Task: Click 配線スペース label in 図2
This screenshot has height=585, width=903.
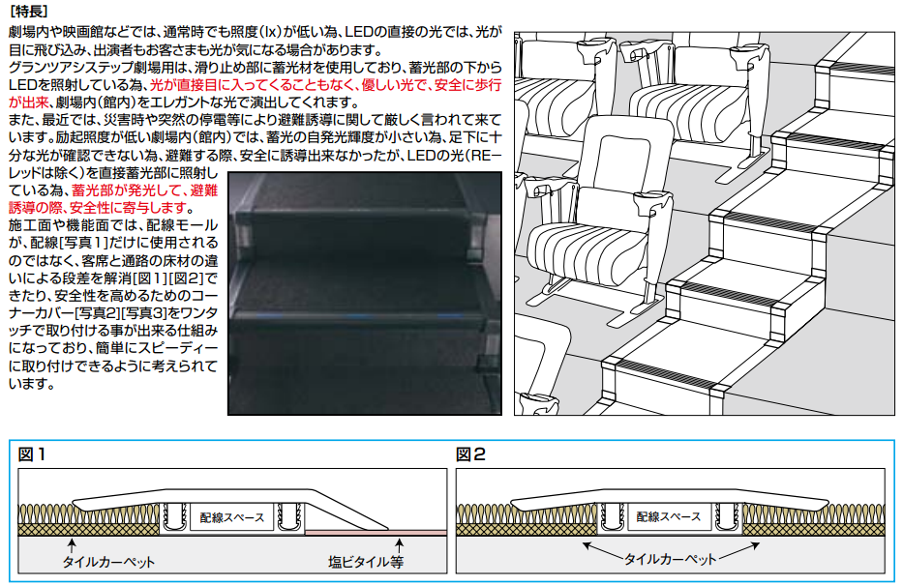Action: [x=669, y=516]
